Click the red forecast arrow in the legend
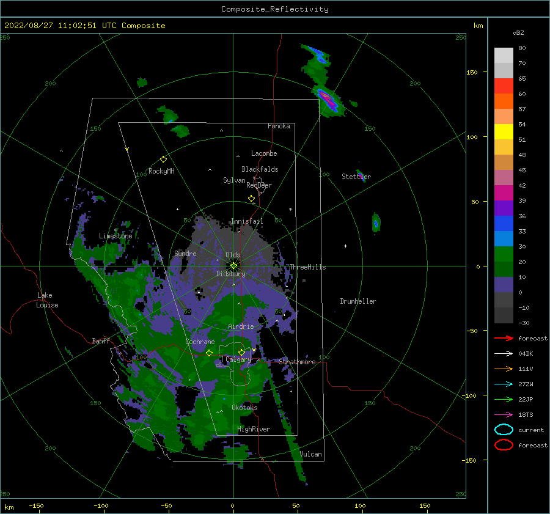Viewport: 550px width, 514px height. (x=504, y=338)
